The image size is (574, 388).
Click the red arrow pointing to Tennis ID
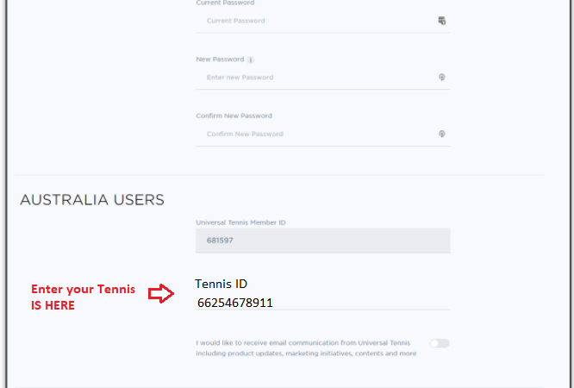point(161,294)
